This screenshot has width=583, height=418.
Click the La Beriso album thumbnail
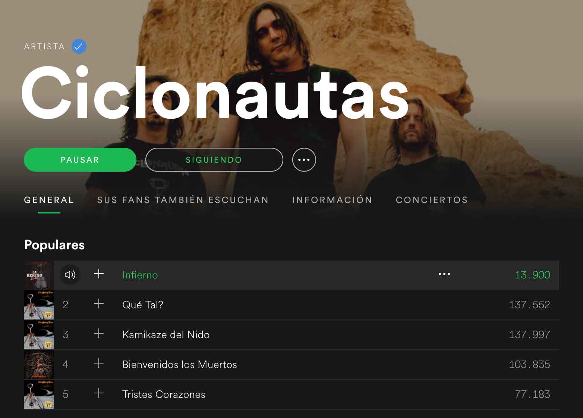tap(39, 275)
